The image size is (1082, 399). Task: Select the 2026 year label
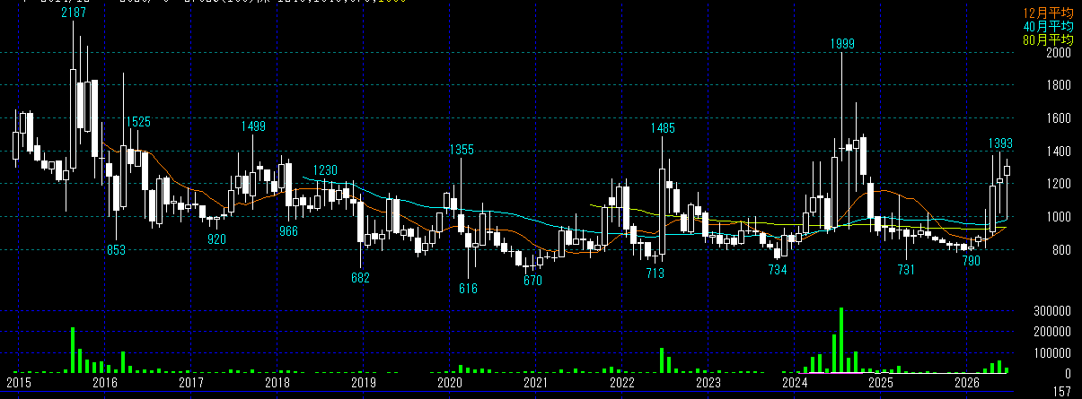point(967,383)
